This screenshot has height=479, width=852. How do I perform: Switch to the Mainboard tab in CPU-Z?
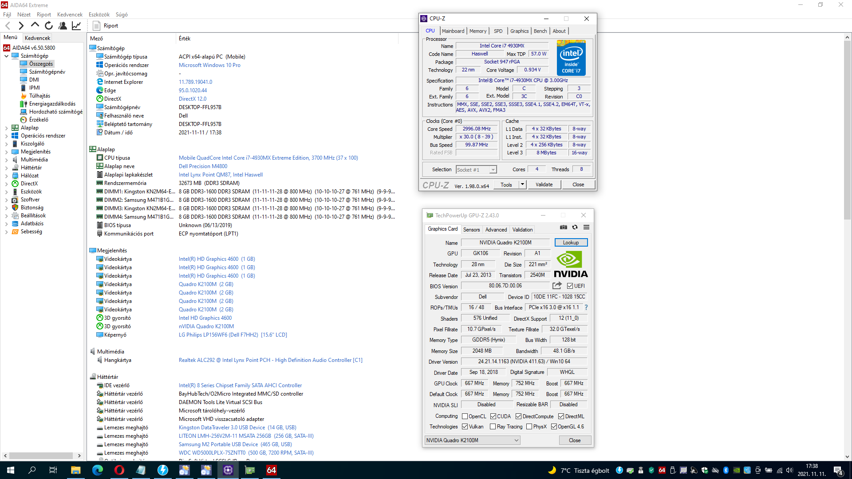453,31
